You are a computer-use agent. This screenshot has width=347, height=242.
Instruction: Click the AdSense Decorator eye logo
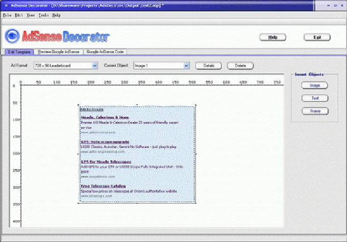(12, 36)
